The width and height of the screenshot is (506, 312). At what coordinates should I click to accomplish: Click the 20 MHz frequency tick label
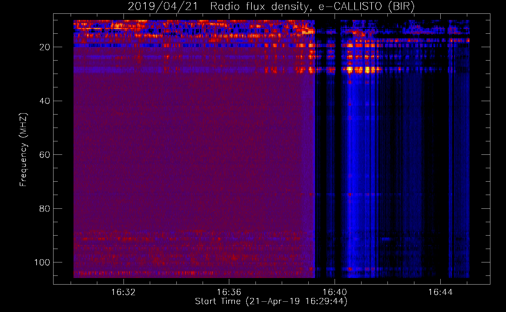coord(45,47)
